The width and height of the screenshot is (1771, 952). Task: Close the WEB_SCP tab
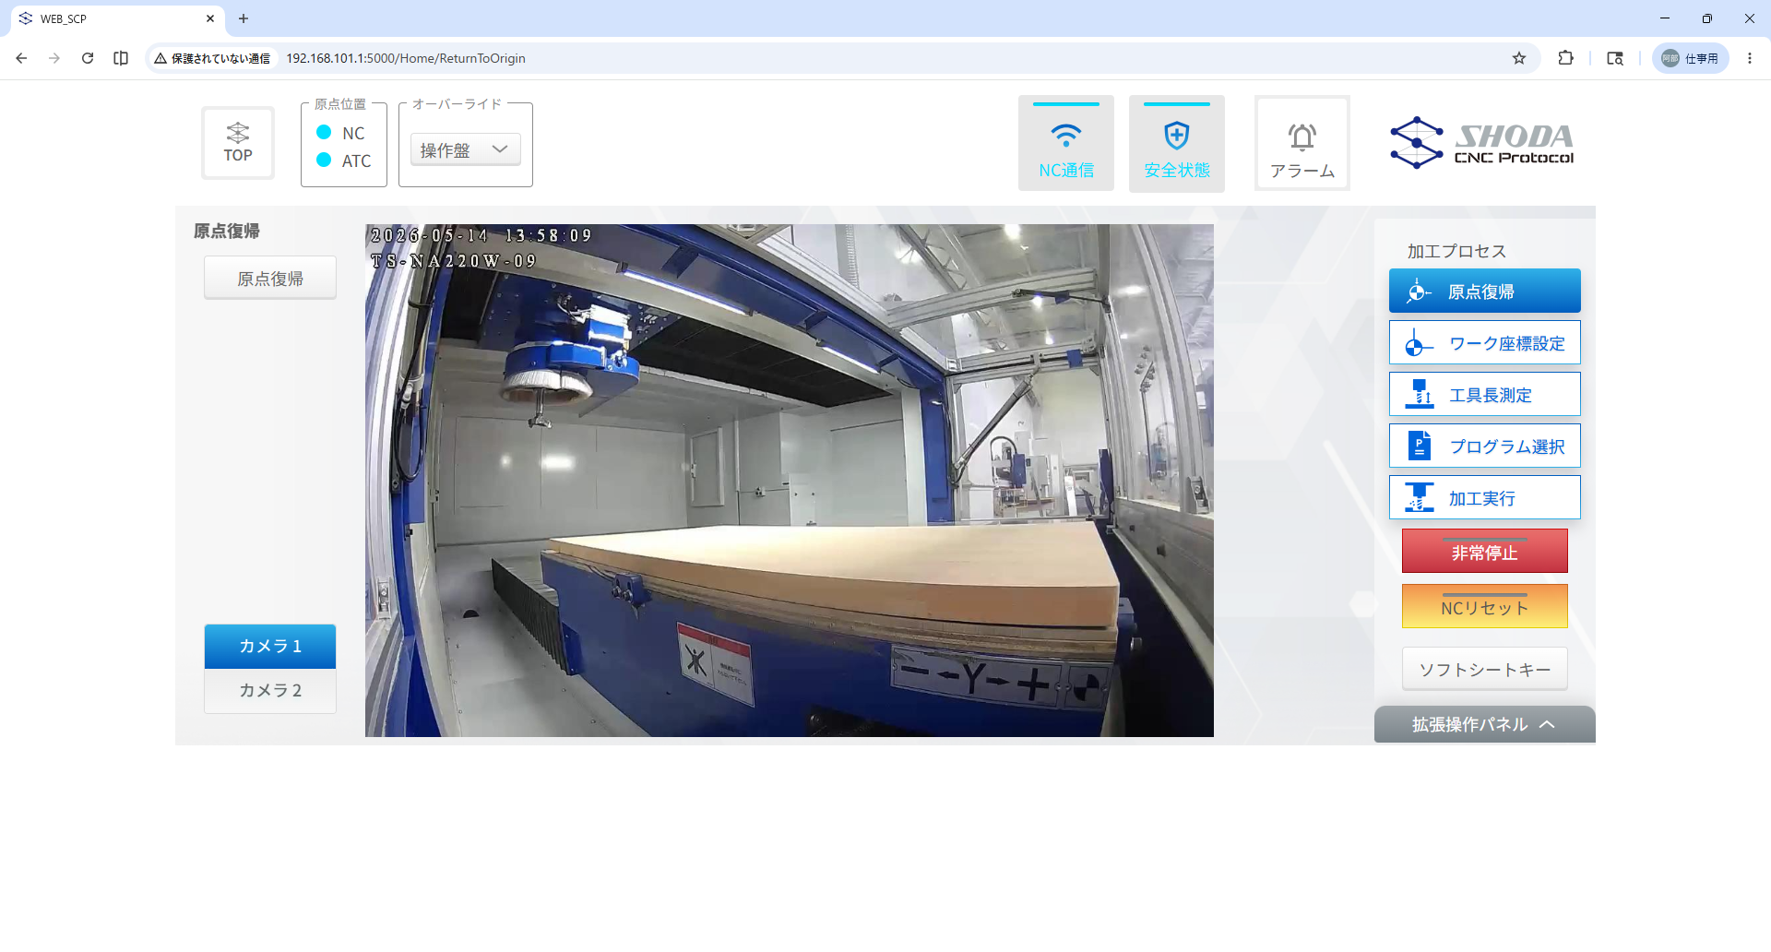click(x=210, y=18)
